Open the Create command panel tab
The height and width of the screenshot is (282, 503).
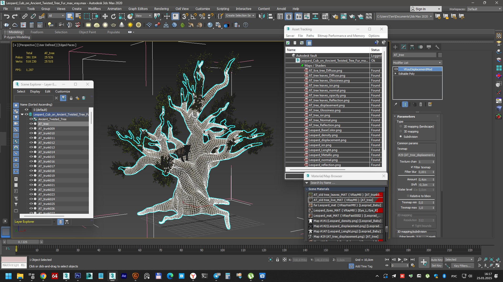395,47
